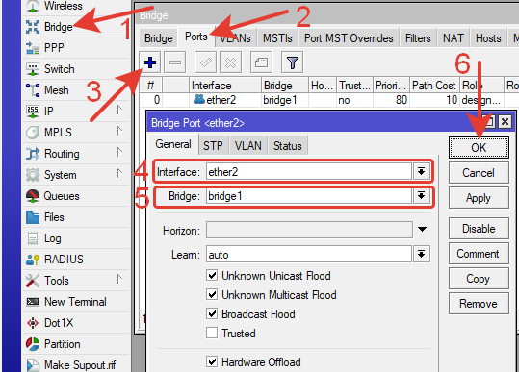Click the Bridge field containing bridge1
The image size is (519, 372).
click(309, 196)
